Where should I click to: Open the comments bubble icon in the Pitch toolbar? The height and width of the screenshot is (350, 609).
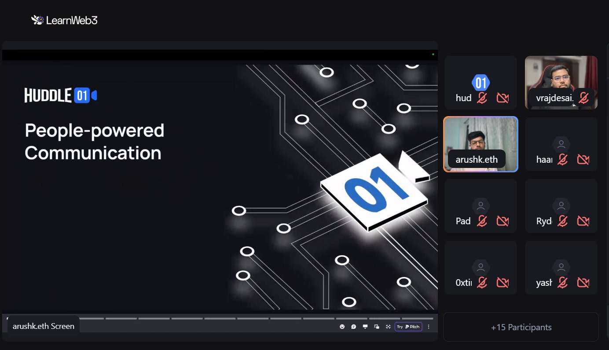[x=354, y=327]
